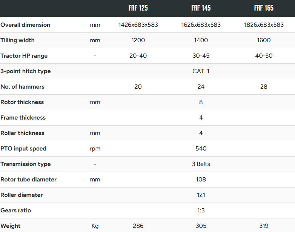Click the Kg unit in Weight row
Screen dimensions: 295x232
click(95, 226)
